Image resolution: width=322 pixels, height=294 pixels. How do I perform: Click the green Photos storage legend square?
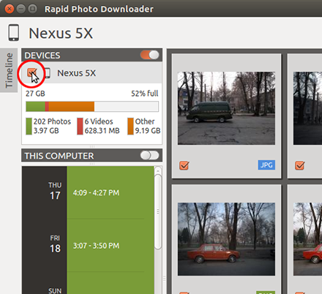tap(29, 127)
